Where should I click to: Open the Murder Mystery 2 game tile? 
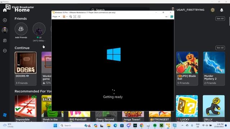214,68
